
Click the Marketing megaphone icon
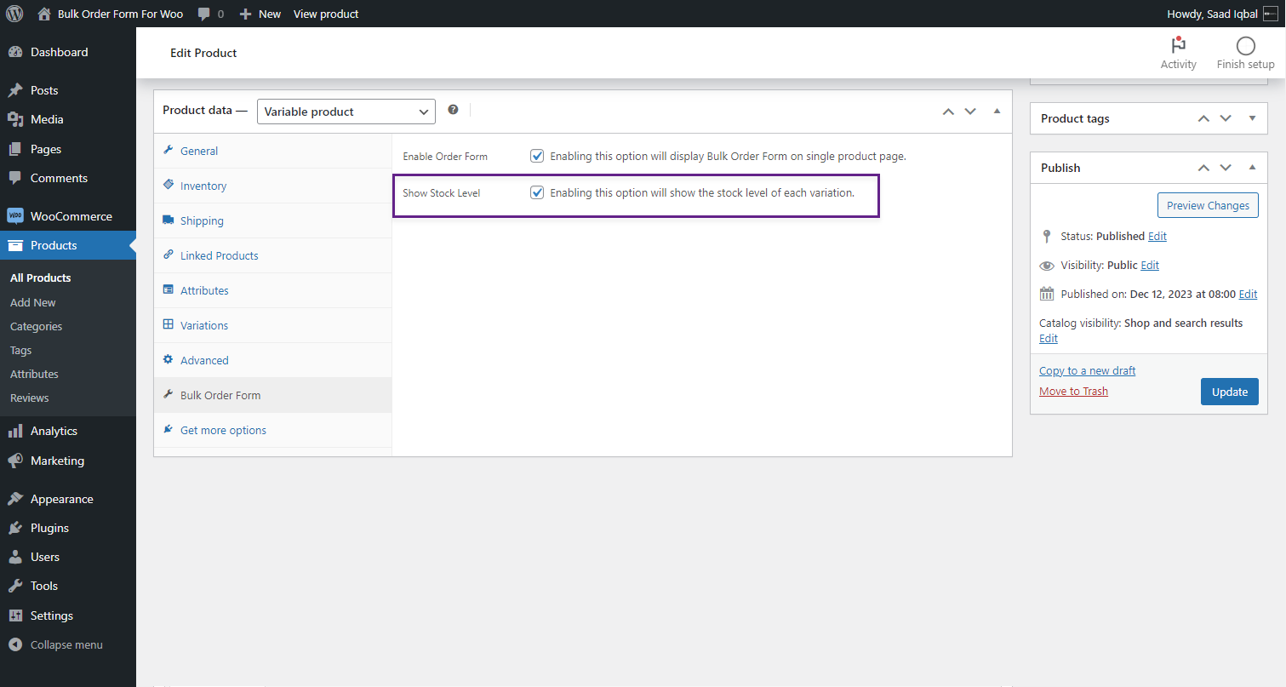[x=15, y=461]
